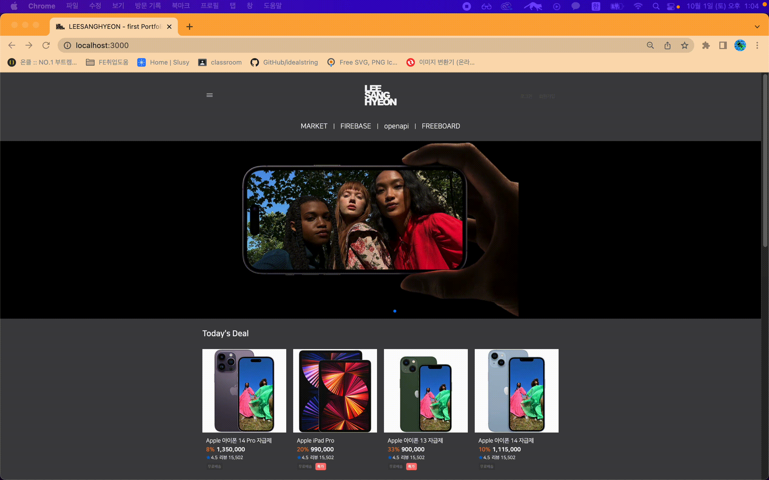Click the share page icon
Image resolution: width=769 pixels, height=480 pixels.
pyautogui.click(x=667, y=45)
